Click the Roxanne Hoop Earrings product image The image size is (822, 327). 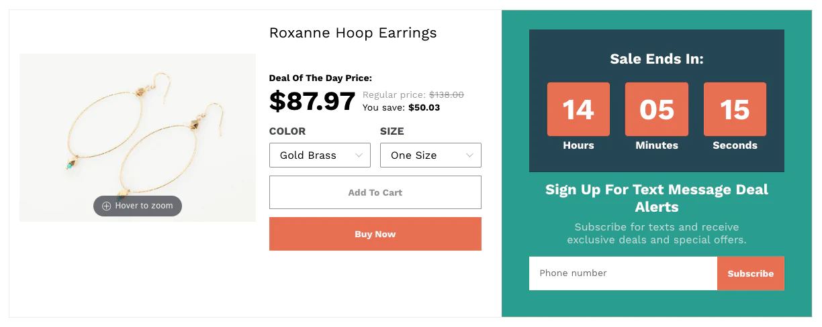[x=138, y=137]
